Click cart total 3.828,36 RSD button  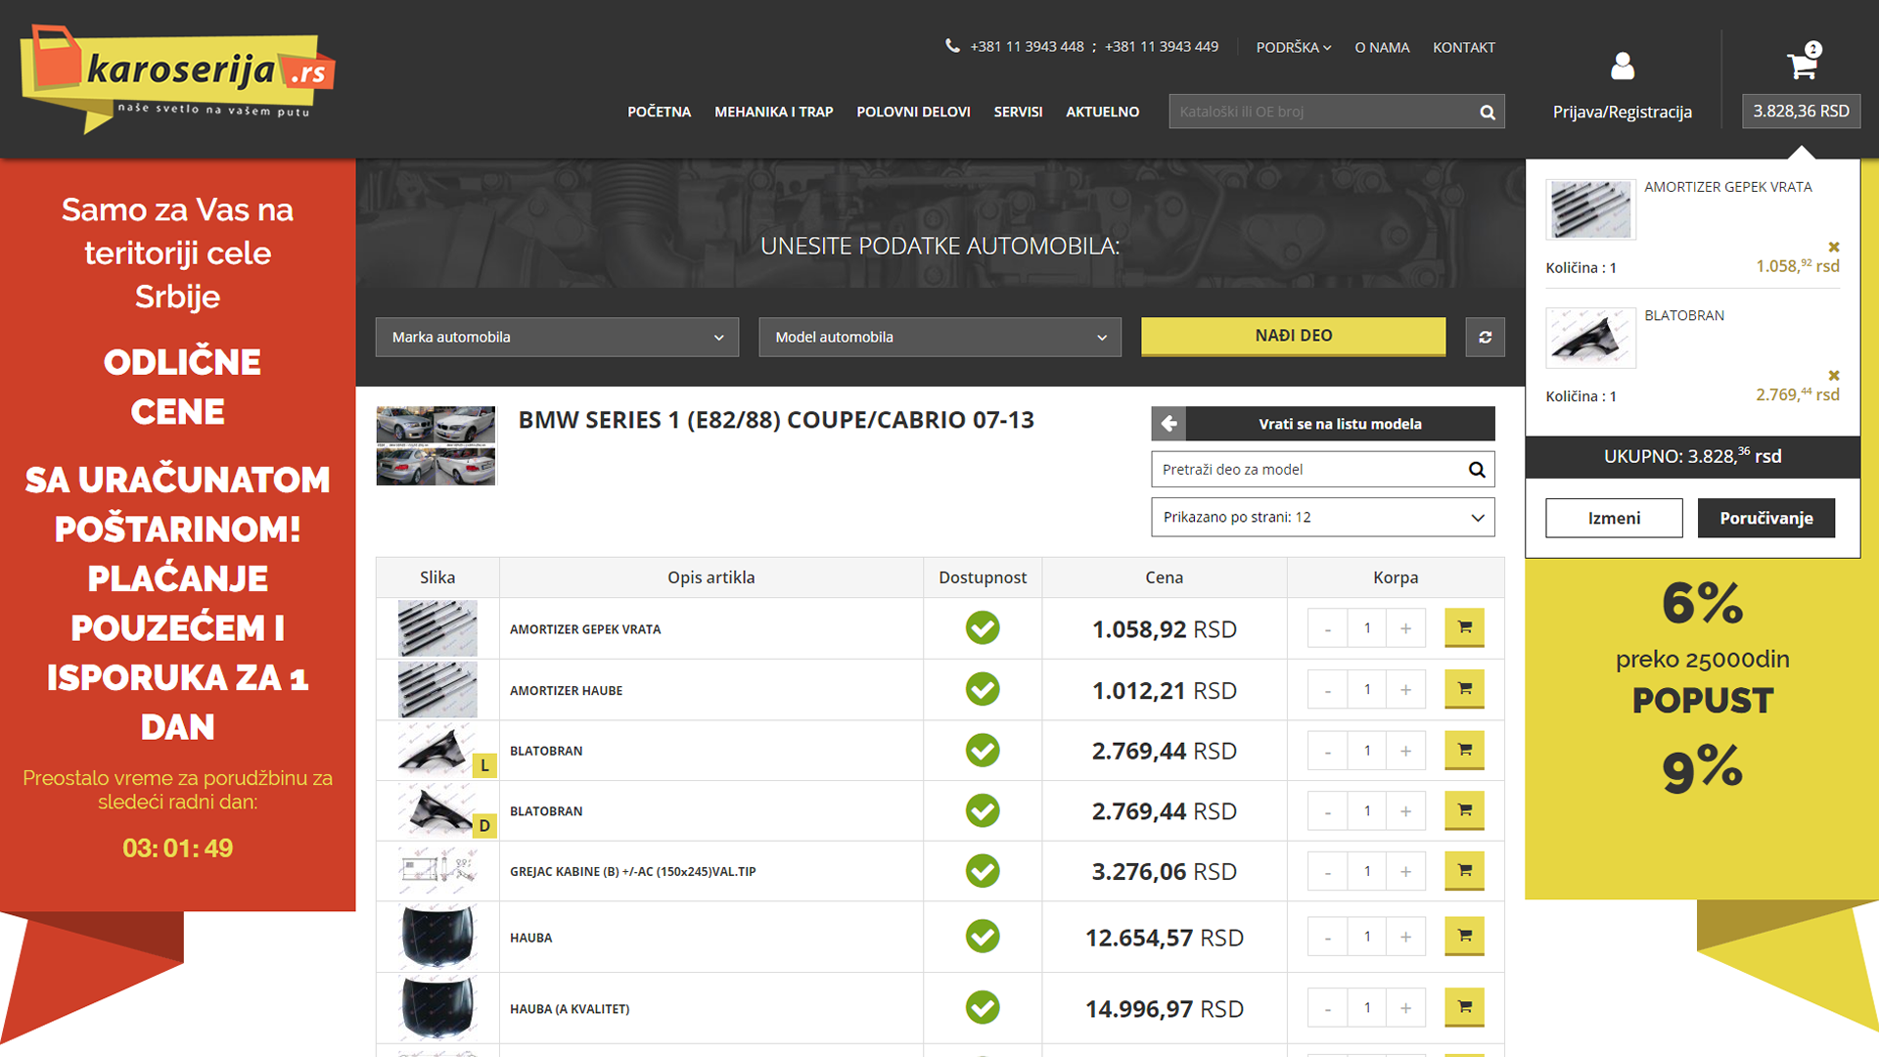click(x=1801, y=111)
